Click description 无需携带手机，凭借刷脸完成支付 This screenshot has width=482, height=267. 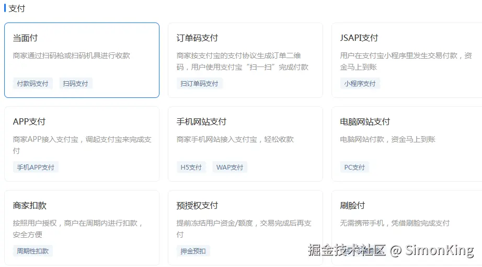[x=395, y=223]
